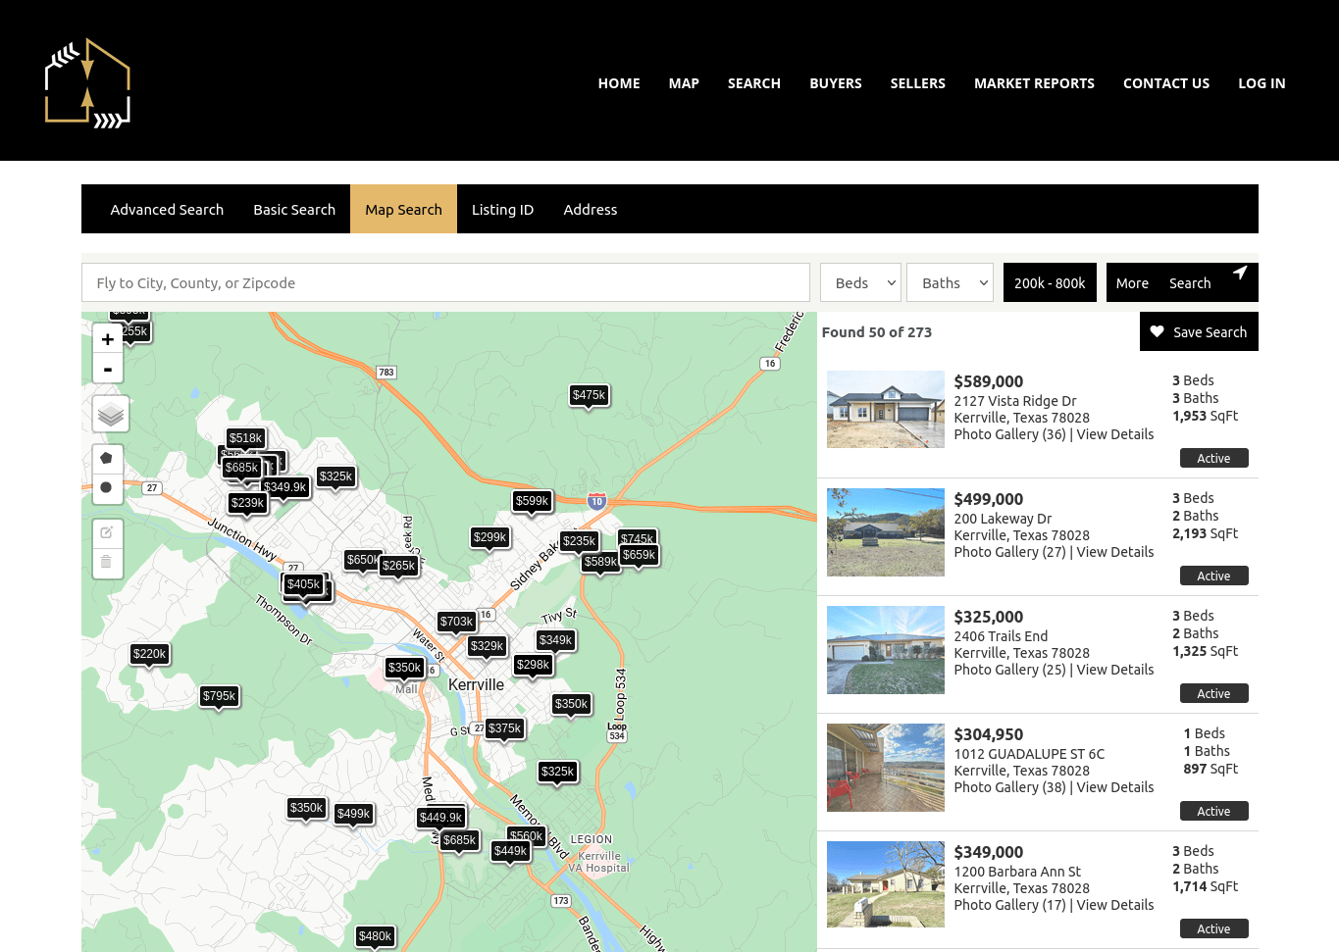This screenshot has width=1339, height=952.
Task: Open the Address search tab
Action: (x=591, y=210)
